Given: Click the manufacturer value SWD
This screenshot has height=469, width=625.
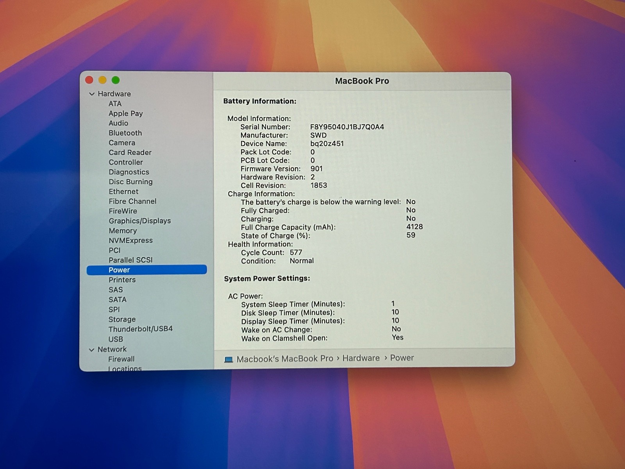Looking at the screenshot, I should [318, 135].
